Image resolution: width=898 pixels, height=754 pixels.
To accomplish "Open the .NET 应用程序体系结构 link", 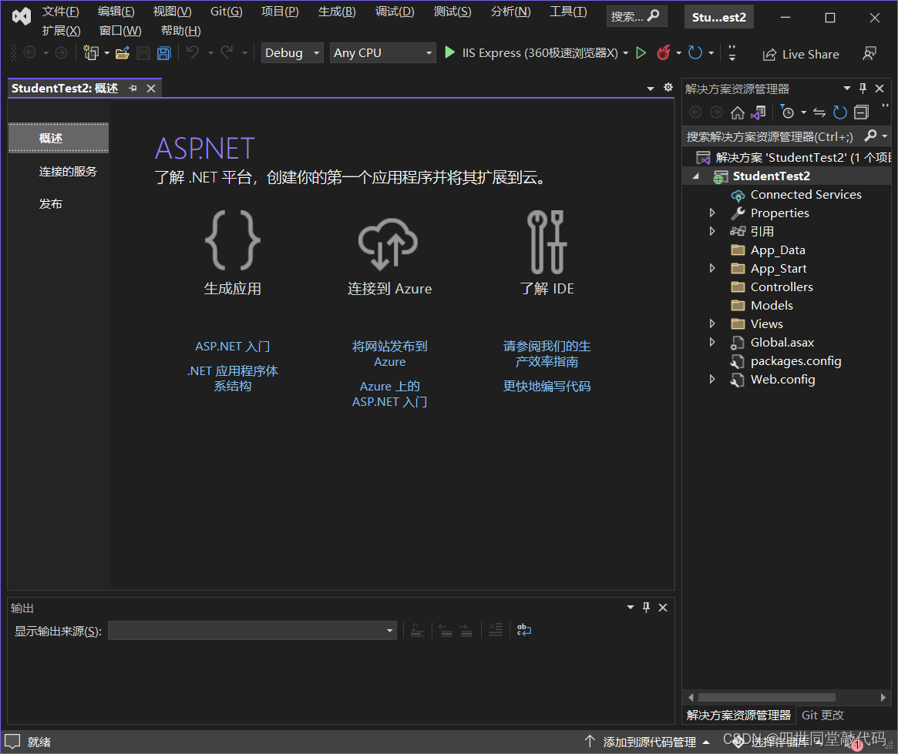I will point(233,379).
